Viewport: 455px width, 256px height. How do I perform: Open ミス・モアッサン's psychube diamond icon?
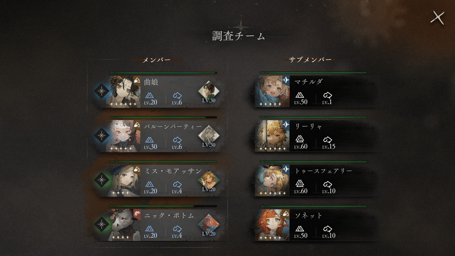click(x=208, y=181)
